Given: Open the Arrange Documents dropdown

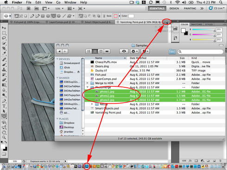Looking at the screenshot, I should [x=71, y=9].
